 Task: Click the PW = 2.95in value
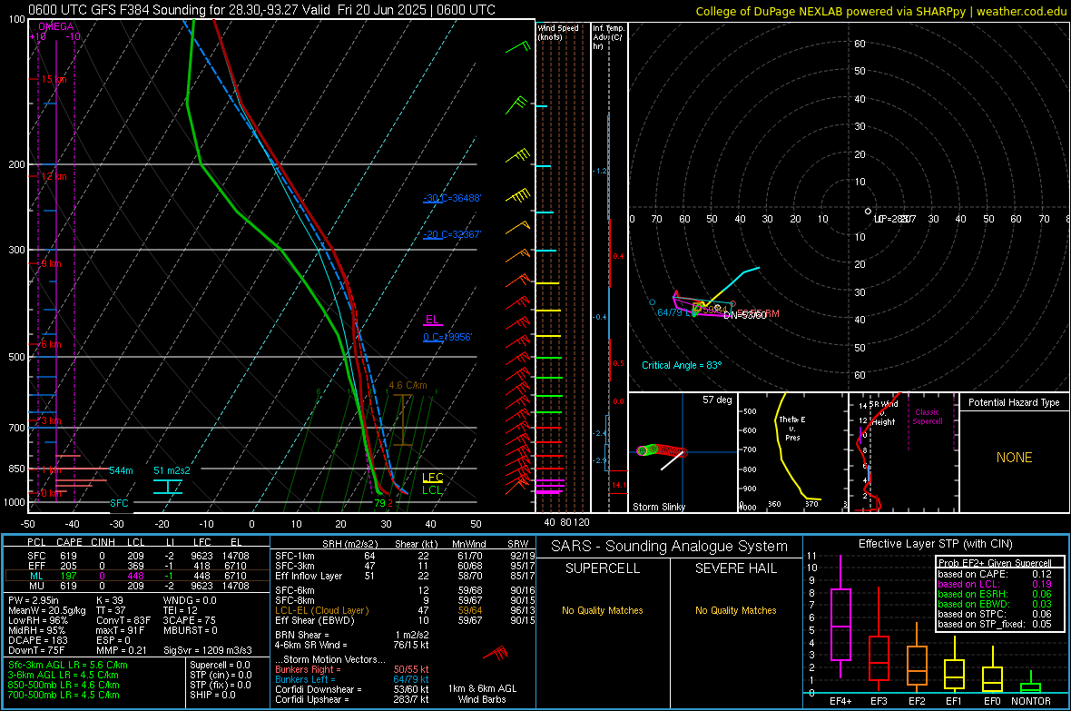35,600
